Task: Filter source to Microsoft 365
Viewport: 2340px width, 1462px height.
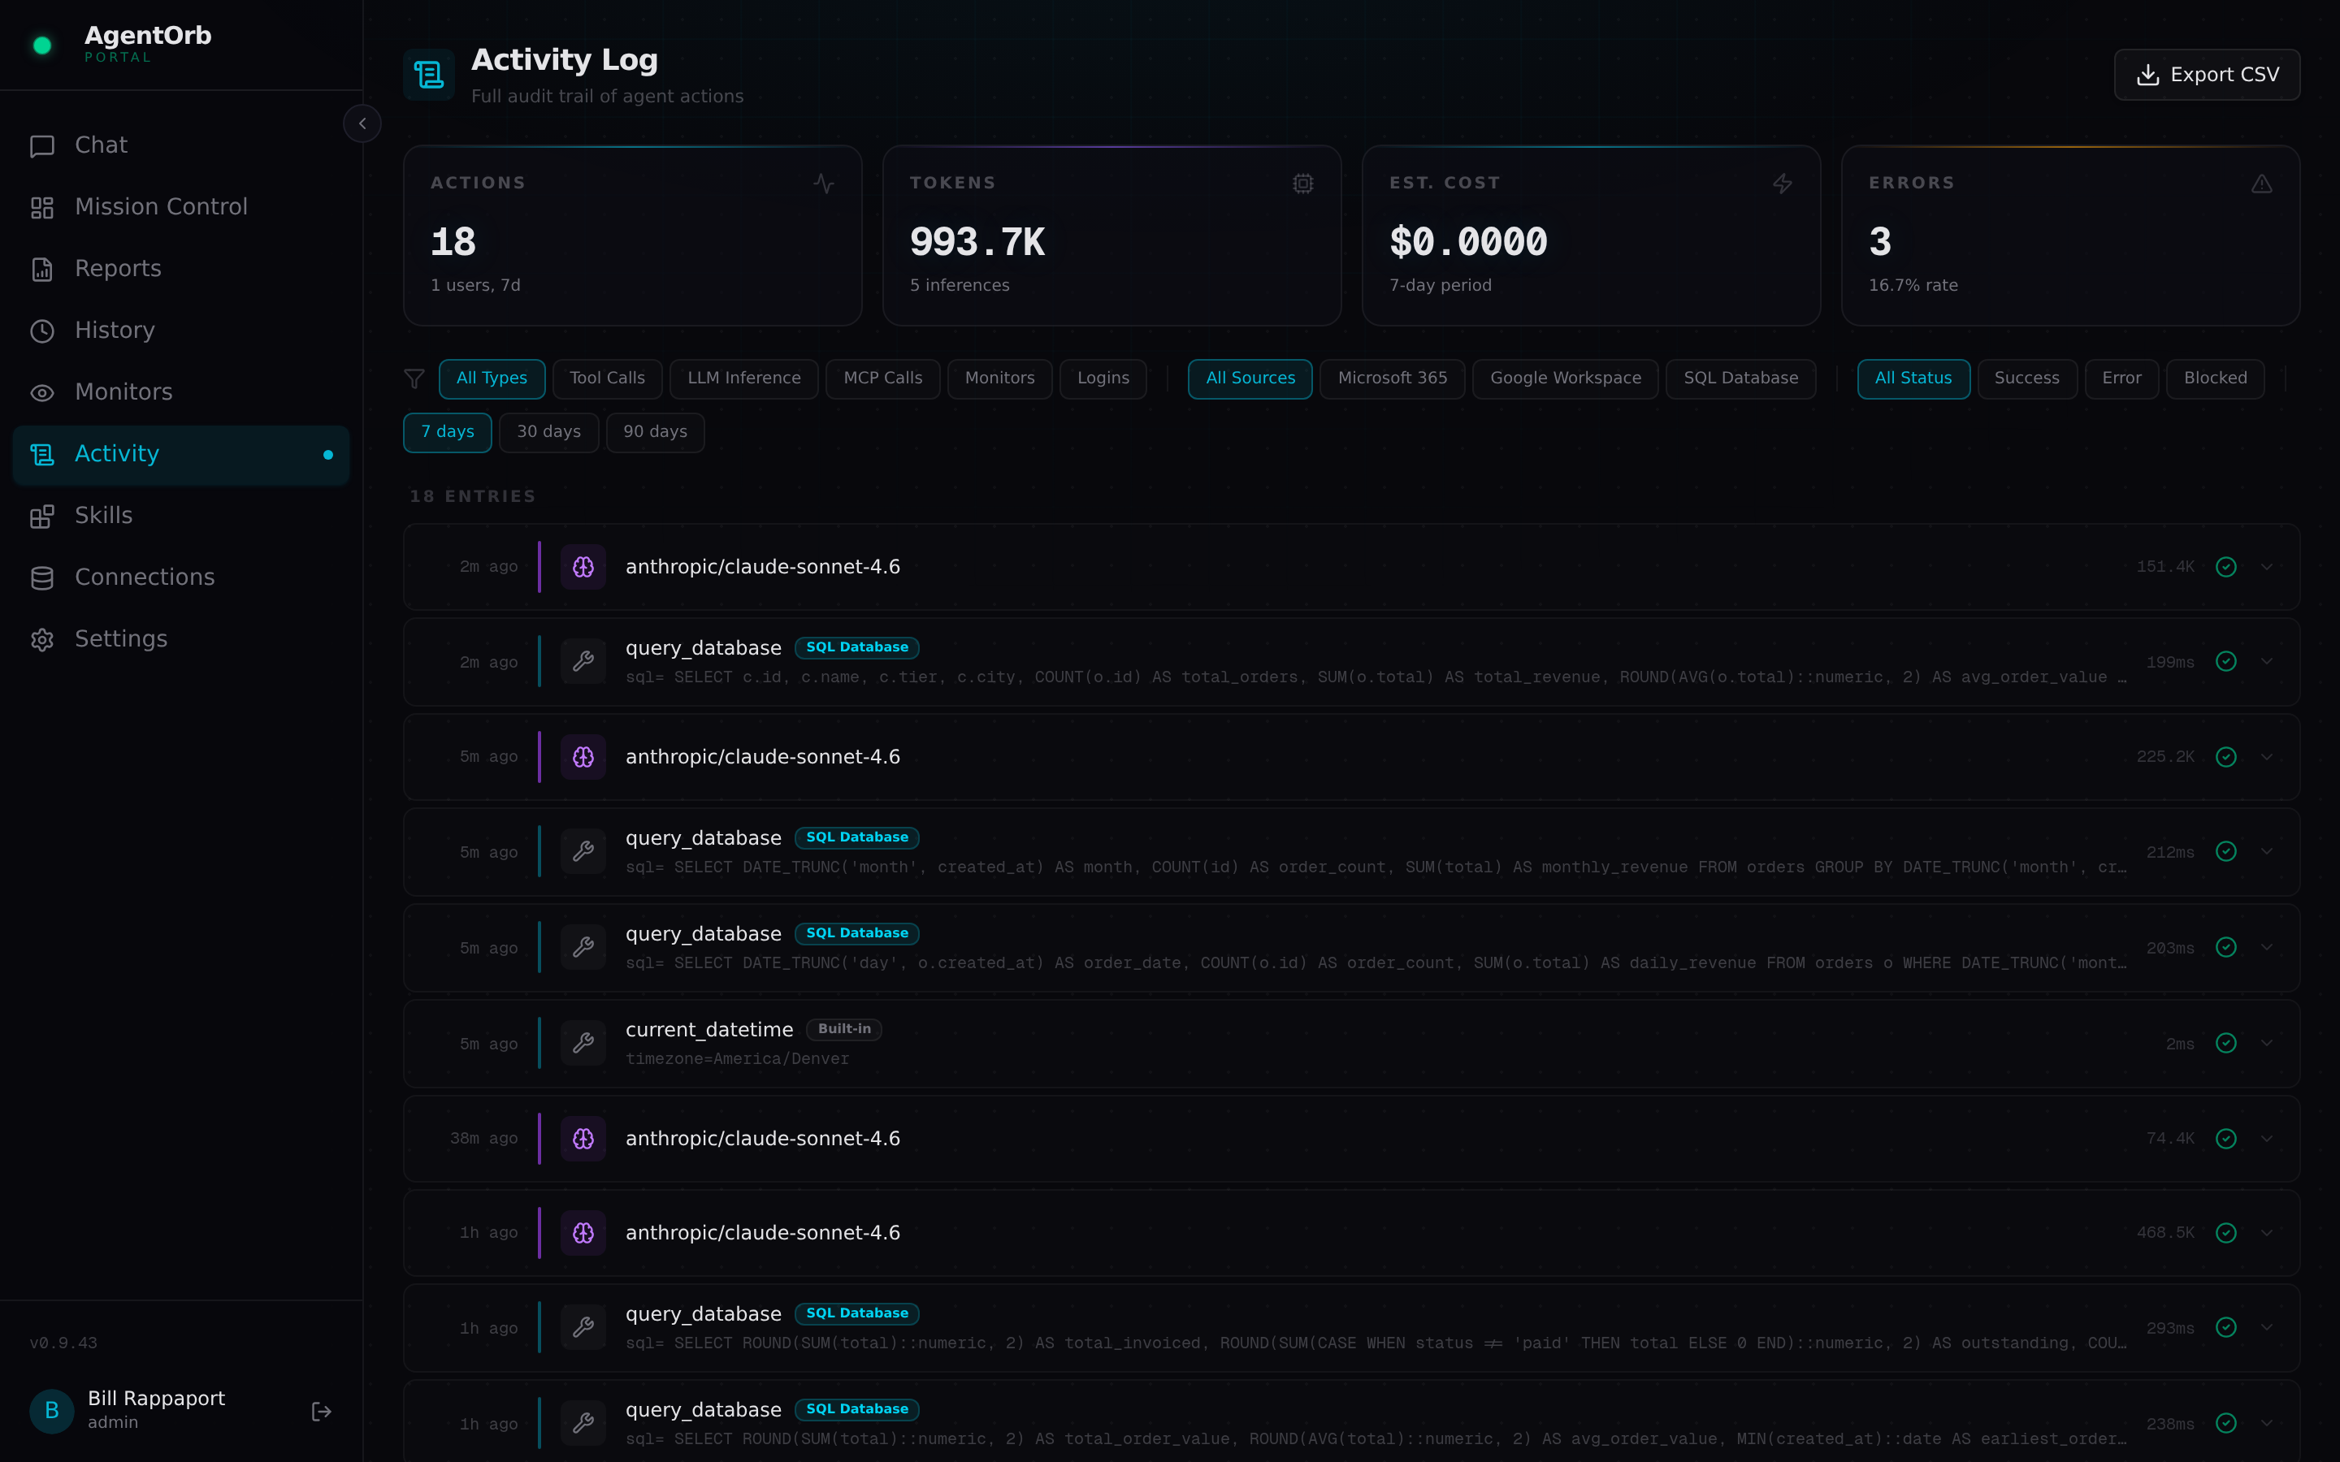Action: pos(1393,378)
